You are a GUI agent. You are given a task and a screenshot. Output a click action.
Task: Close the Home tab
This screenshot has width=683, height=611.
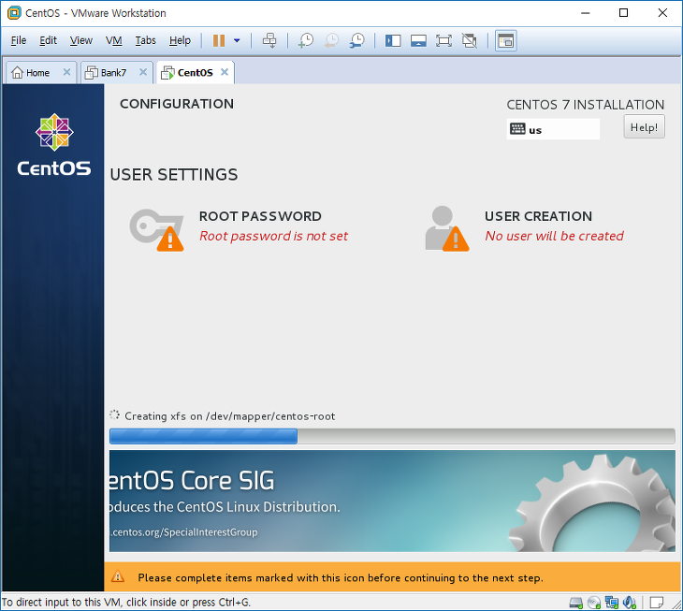[66, 72]
